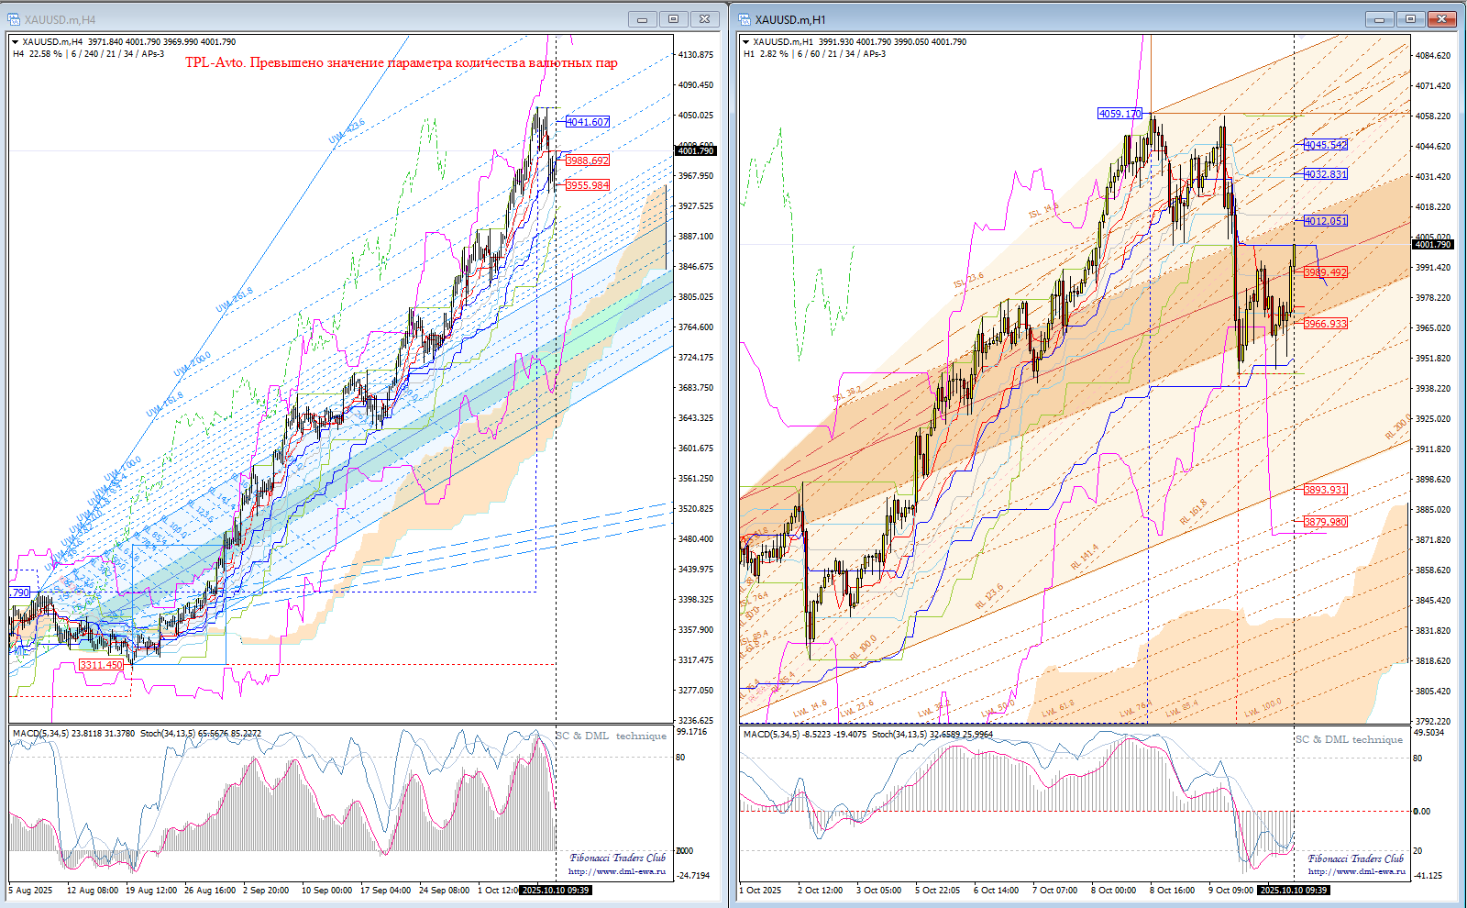The width and height of the screenshot is (1467, 908).
Task: Close the XAUUSD.m,H1 chart window
Action: pos(1441,19)
